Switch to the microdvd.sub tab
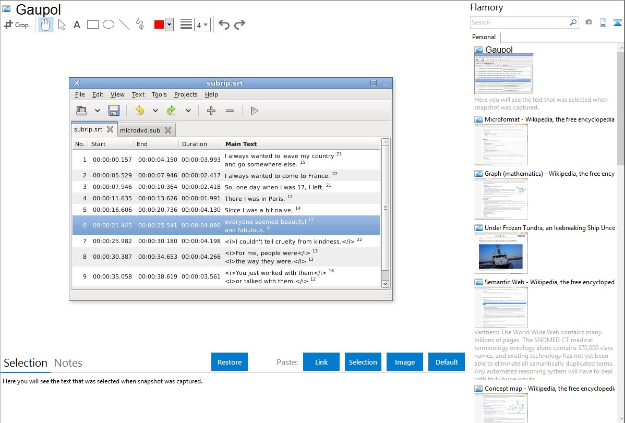The image size is (625, 423). click(x=140, y=130)
